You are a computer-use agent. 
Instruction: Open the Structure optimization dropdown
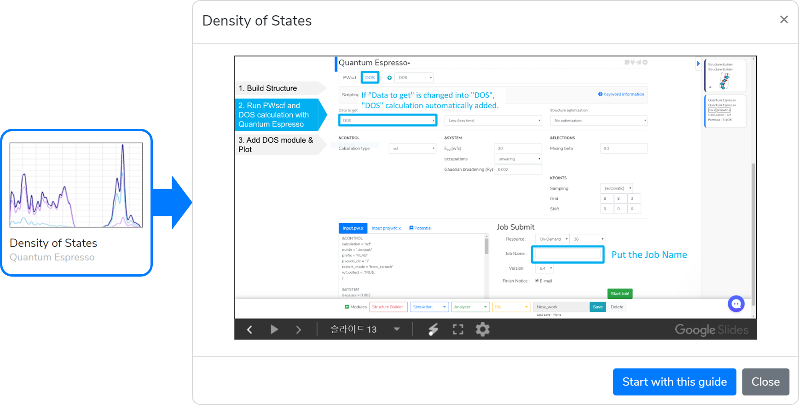click(x=598, y=121)
